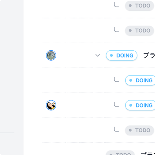Click the gray photo avatar beside the chevron
155x155 pixels.
51,55
